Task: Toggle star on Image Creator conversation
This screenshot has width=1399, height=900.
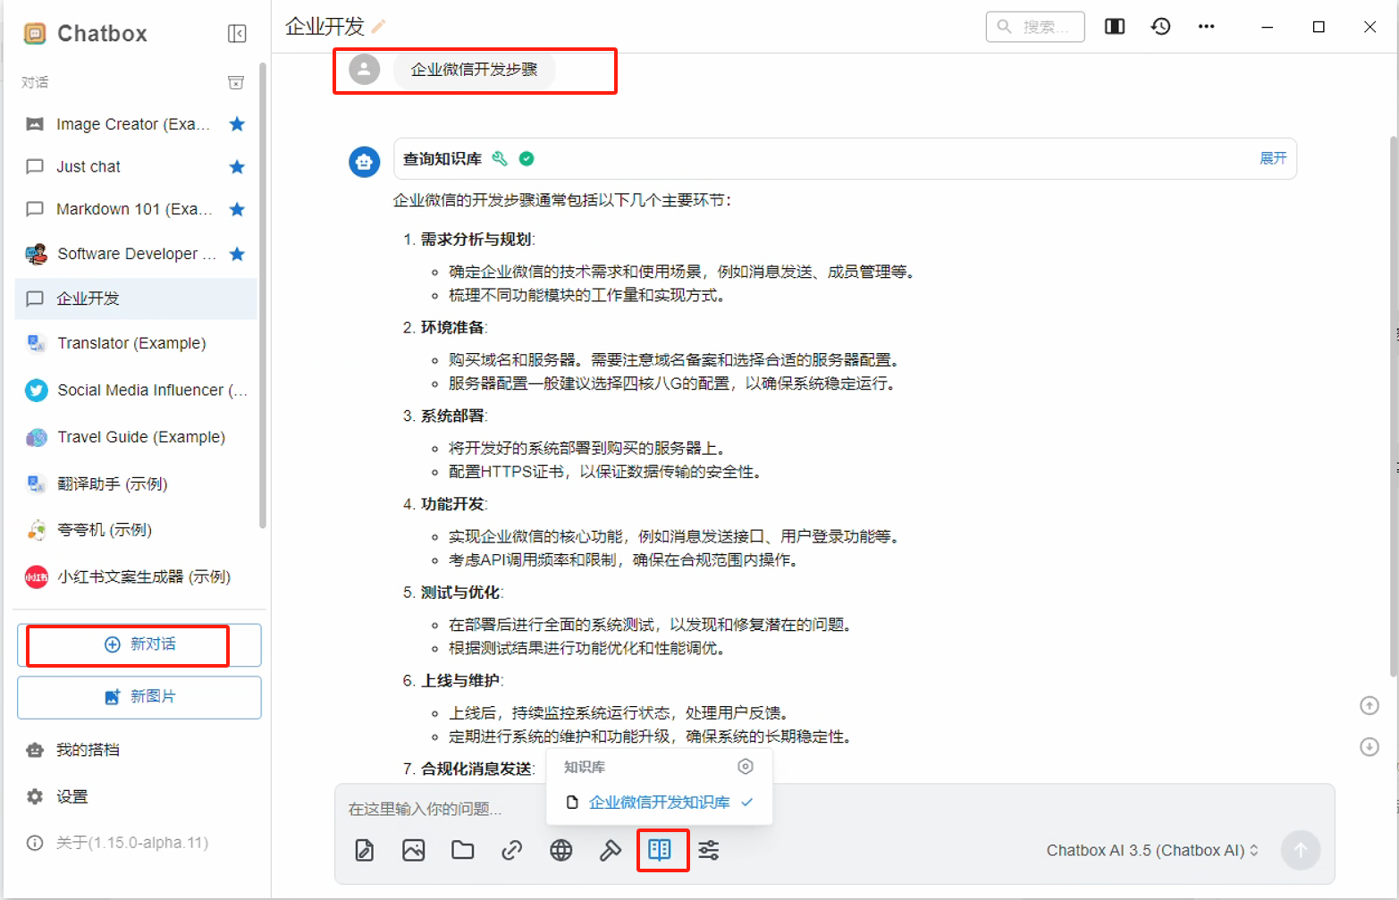Action: (x=237, y=124)
